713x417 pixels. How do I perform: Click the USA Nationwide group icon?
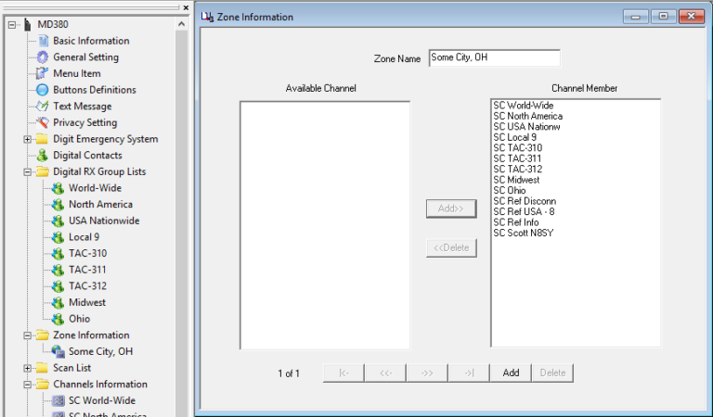click(58, 221)
